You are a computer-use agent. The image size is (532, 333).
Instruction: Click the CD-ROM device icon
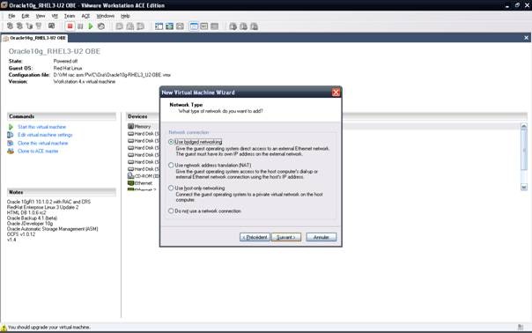[130, 176]
